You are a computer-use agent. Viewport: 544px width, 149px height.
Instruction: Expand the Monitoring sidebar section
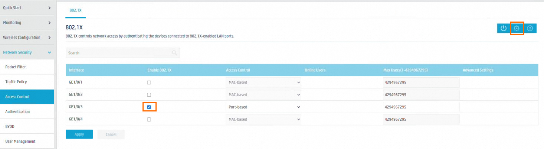(x=27, y=23)
